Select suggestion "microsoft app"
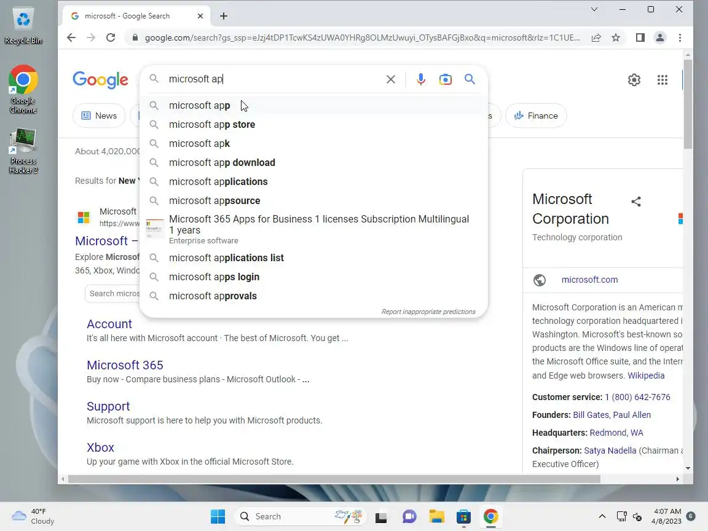The height and width of the screenshot is (531, 708). coord(314,105)
